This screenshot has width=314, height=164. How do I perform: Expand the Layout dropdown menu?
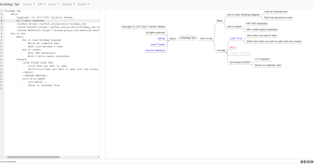coord(53,4)
